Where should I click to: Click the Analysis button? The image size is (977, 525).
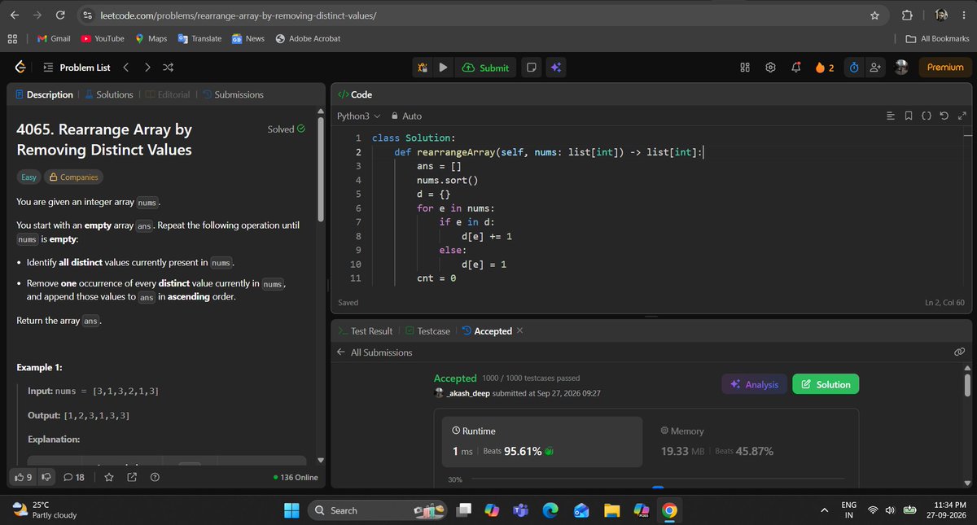[x=754, y=384]
